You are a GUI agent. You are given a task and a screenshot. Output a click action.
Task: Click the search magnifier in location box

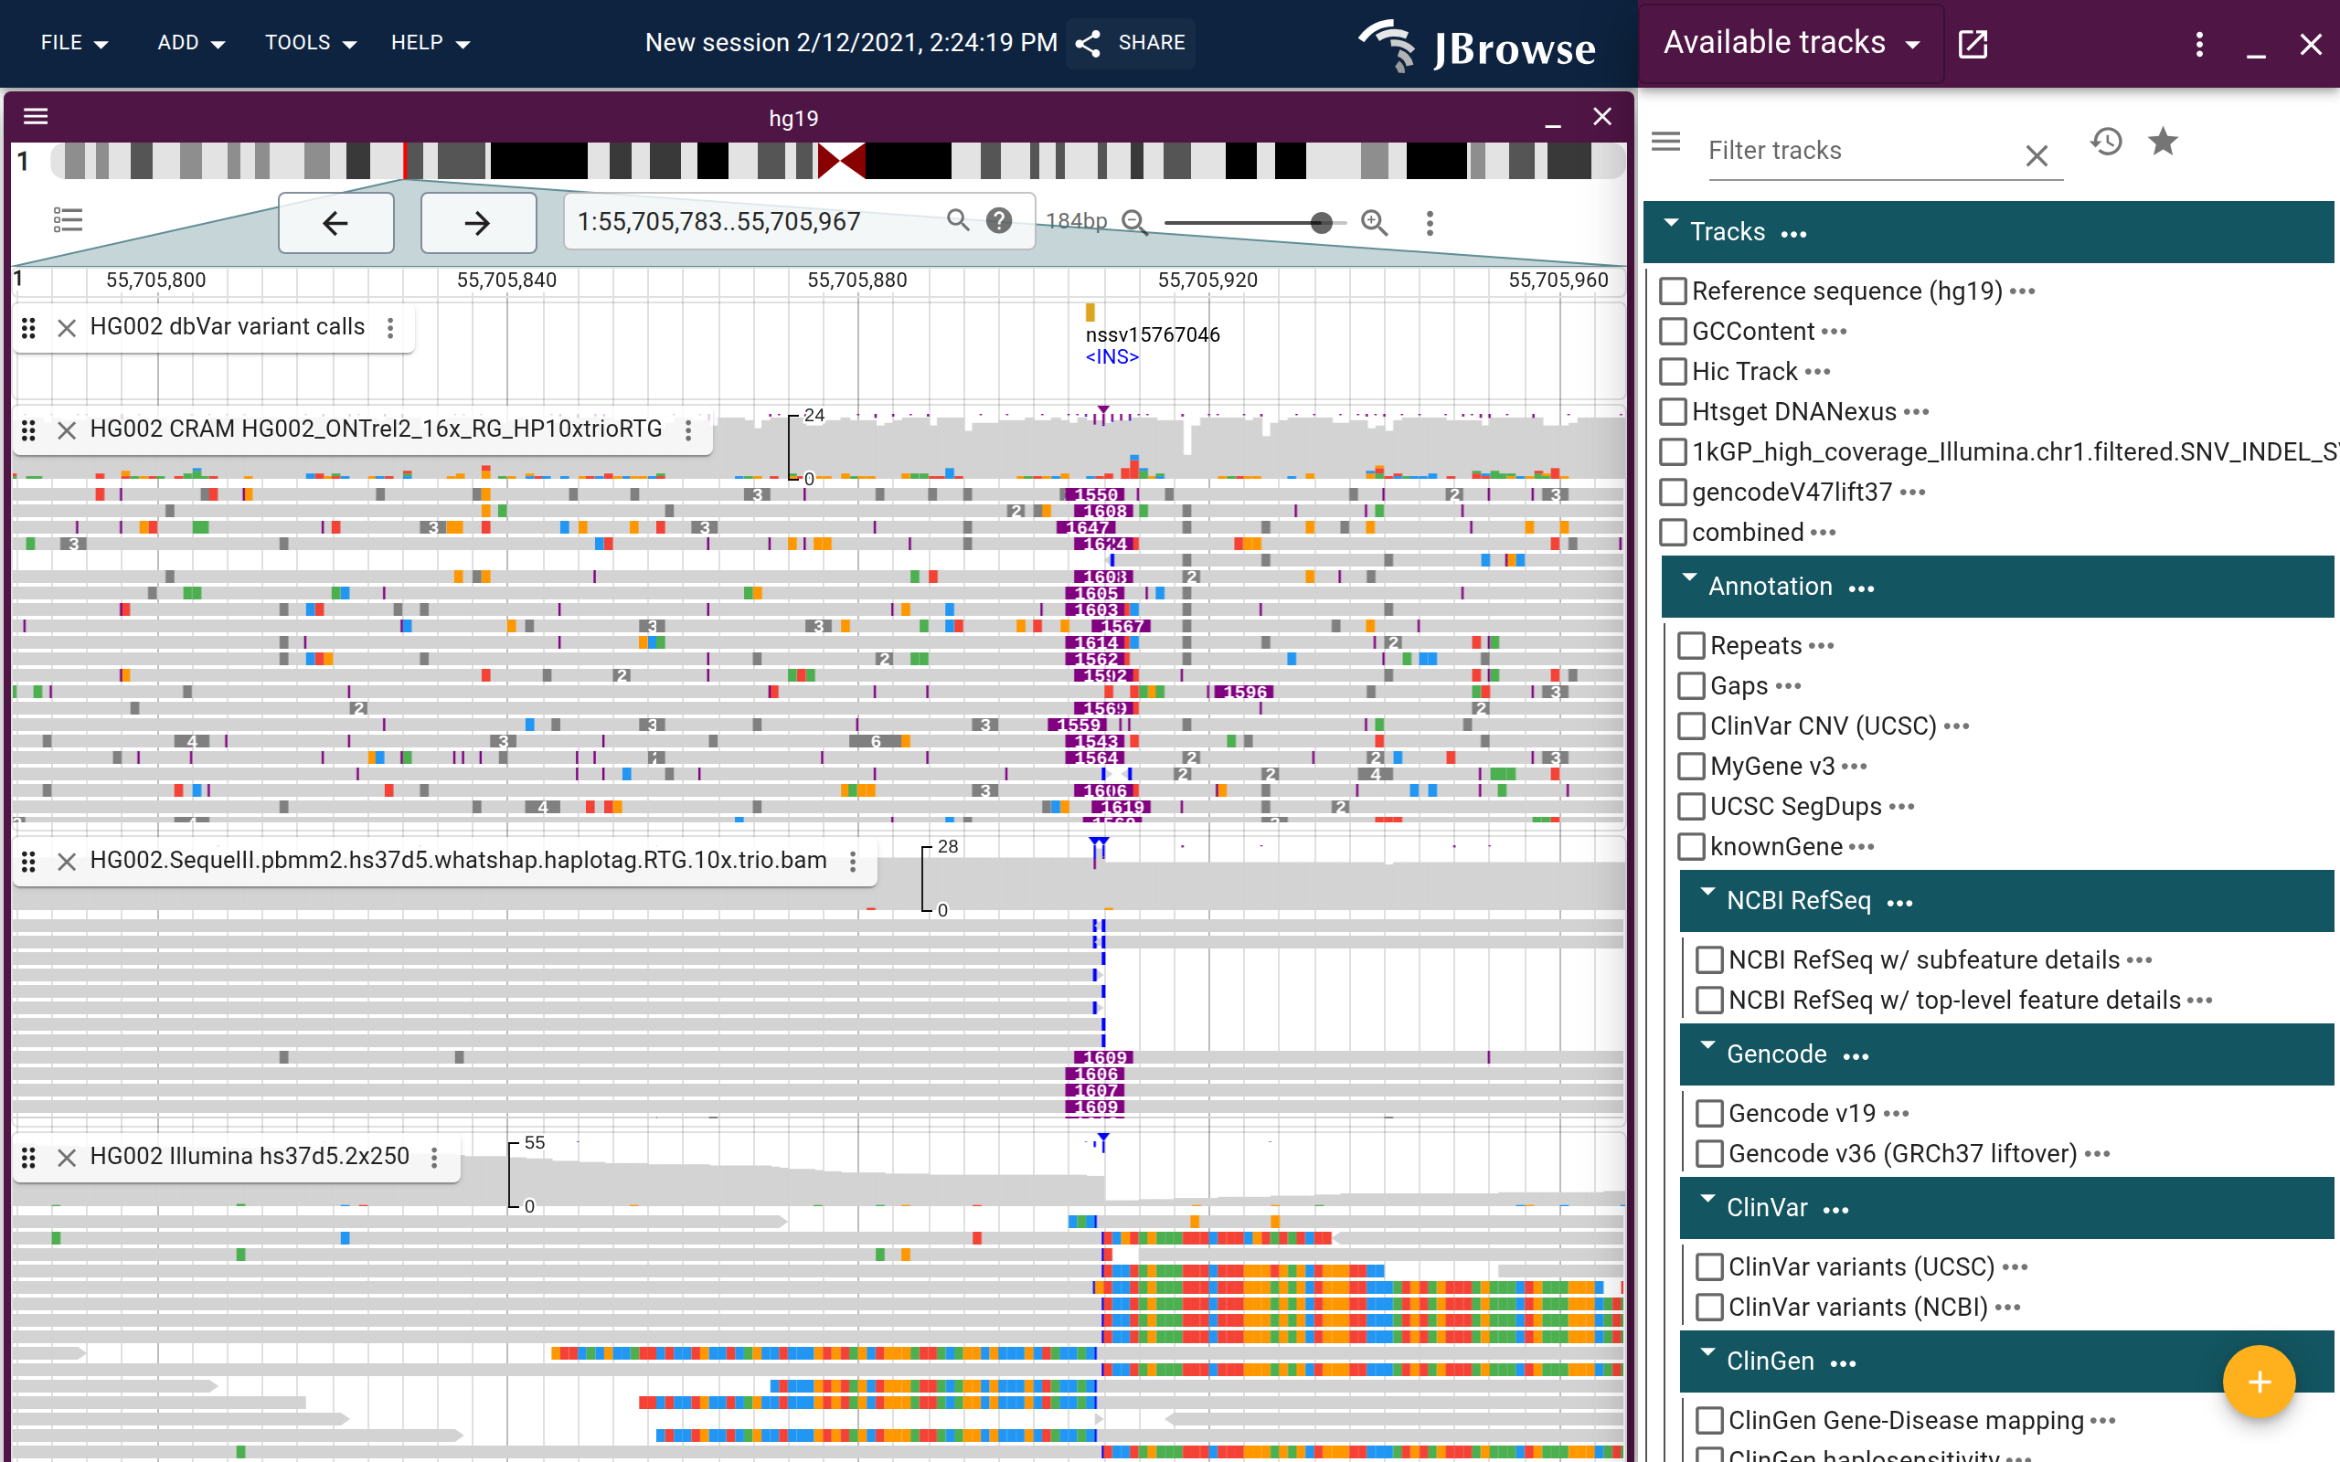pos(957,220)
